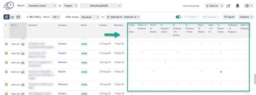
Task: Click the share report icon
Action: coord(228,6)
